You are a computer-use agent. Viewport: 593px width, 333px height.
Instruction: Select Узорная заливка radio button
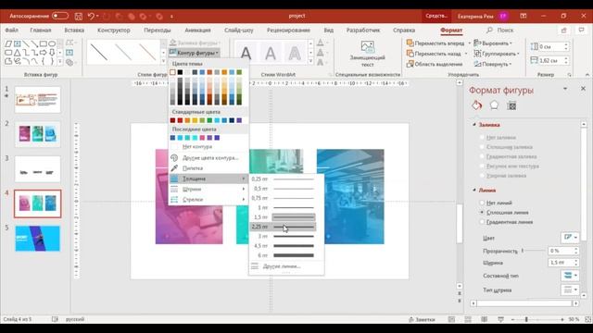[x=482, y=176]
